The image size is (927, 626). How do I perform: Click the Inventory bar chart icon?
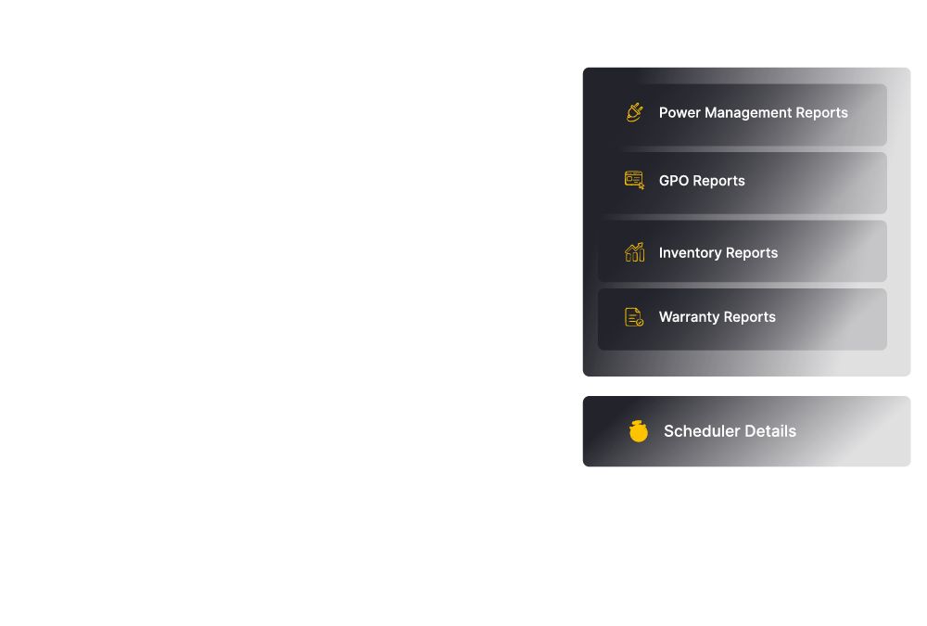click(x=634, y=252)
